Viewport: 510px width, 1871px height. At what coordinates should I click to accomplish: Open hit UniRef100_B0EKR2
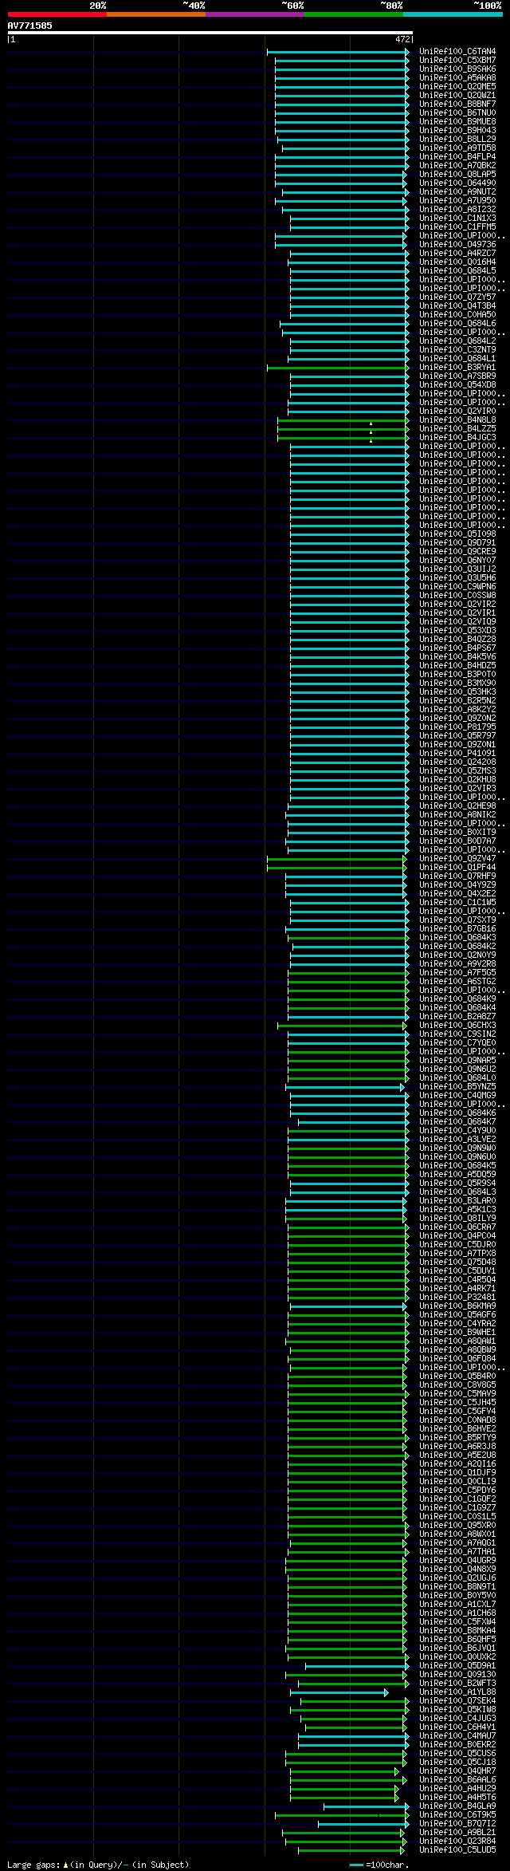457,1744
